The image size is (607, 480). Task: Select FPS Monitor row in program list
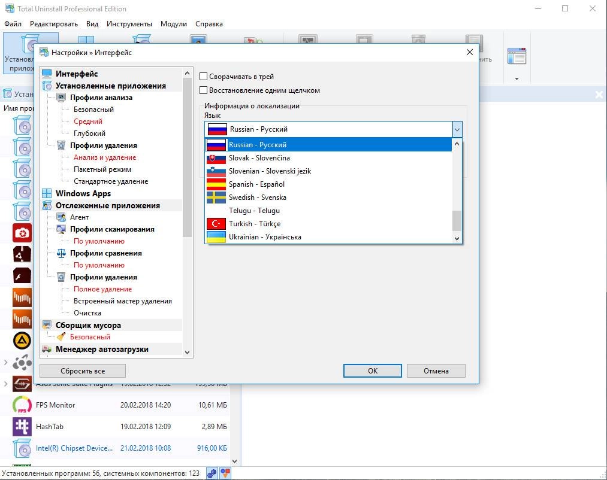[116, 405]
